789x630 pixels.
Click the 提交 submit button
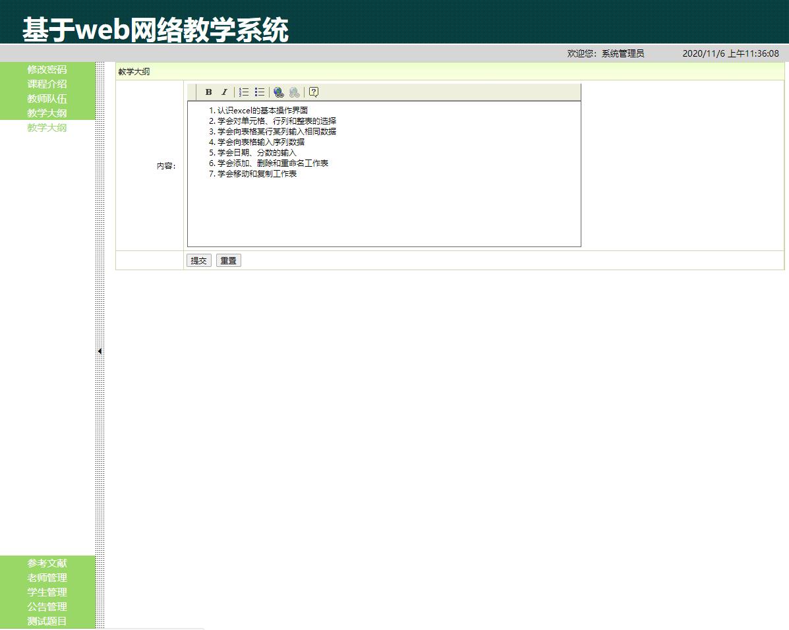click(199, 260)
